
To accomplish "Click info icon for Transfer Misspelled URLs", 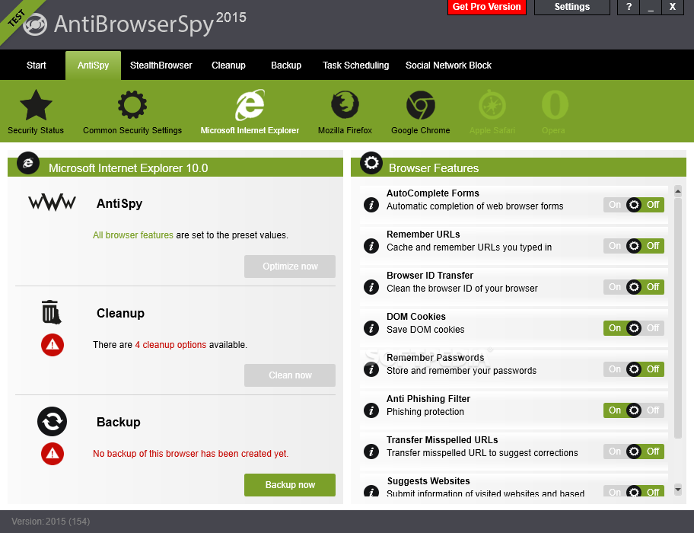I will coord(371,452).
